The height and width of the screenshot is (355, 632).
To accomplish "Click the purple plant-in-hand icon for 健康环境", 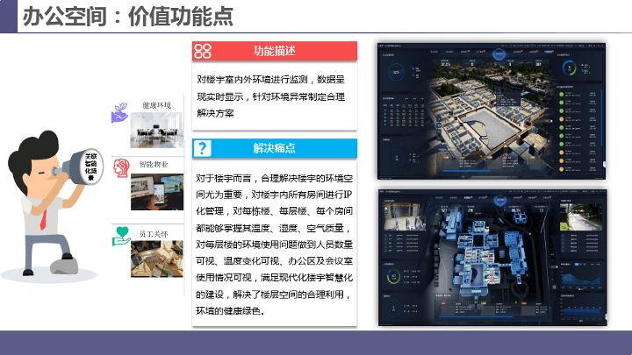I will pos(119,113).
